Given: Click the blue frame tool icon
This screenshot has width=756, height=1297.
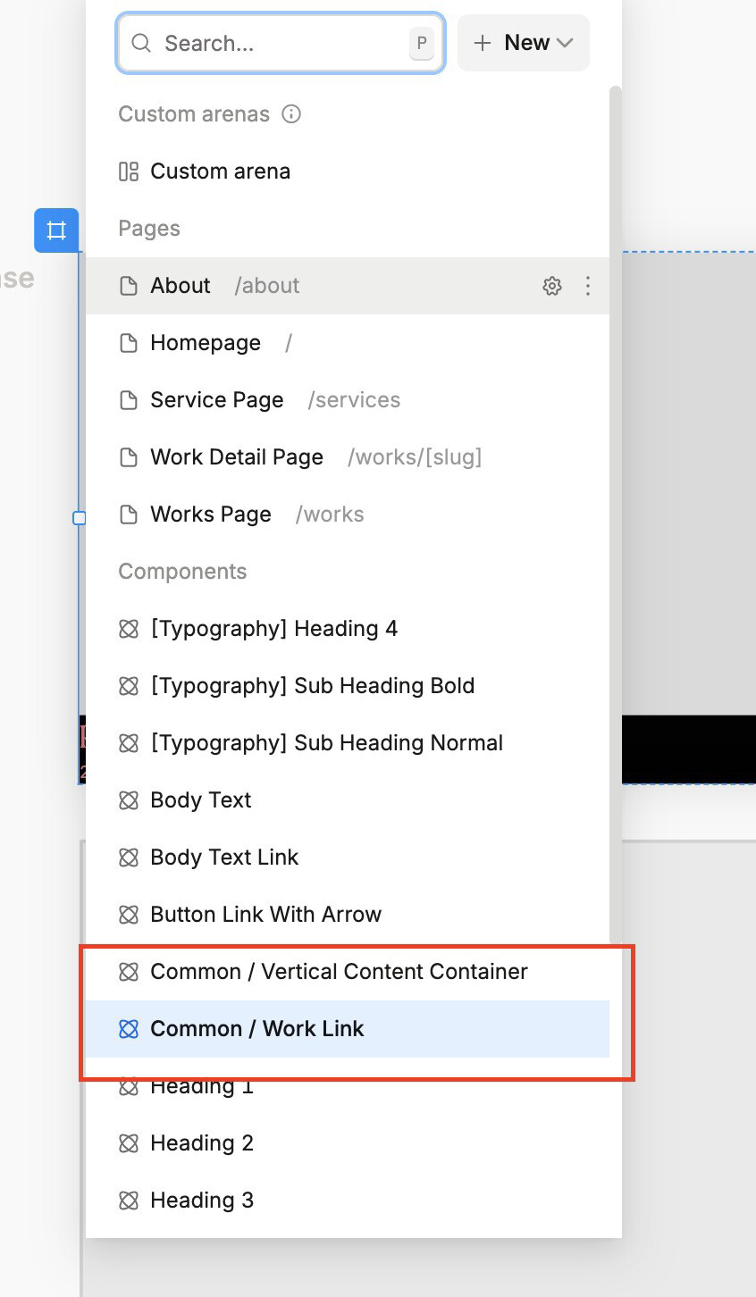Looking at the screenshot, I should point(56,230).
